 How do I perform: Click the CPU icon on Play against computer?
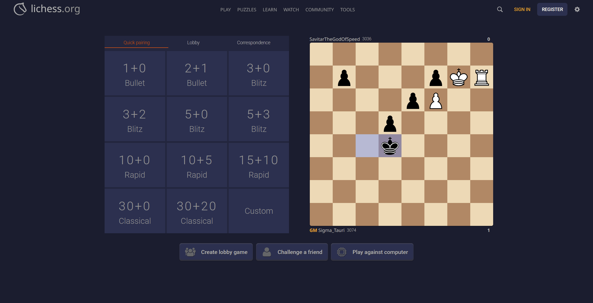click(x=341, y=252)
